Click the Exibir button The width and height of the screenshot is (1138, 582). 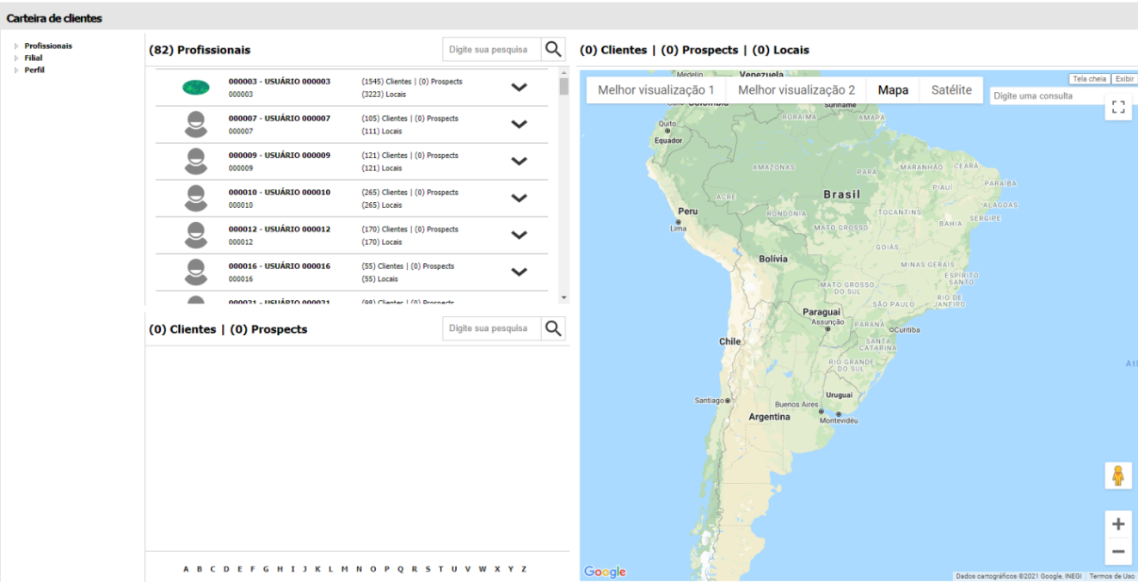(x=1123, y=78)
